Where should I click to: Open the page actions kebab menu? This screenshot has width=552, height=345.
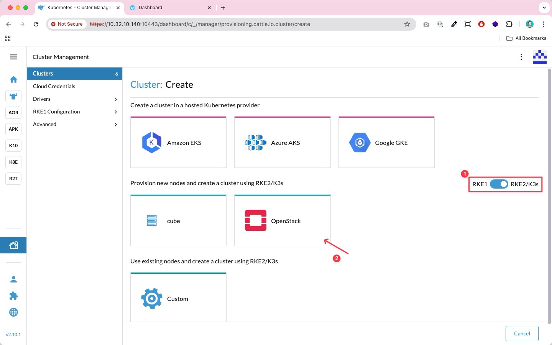tap(521, 57)
